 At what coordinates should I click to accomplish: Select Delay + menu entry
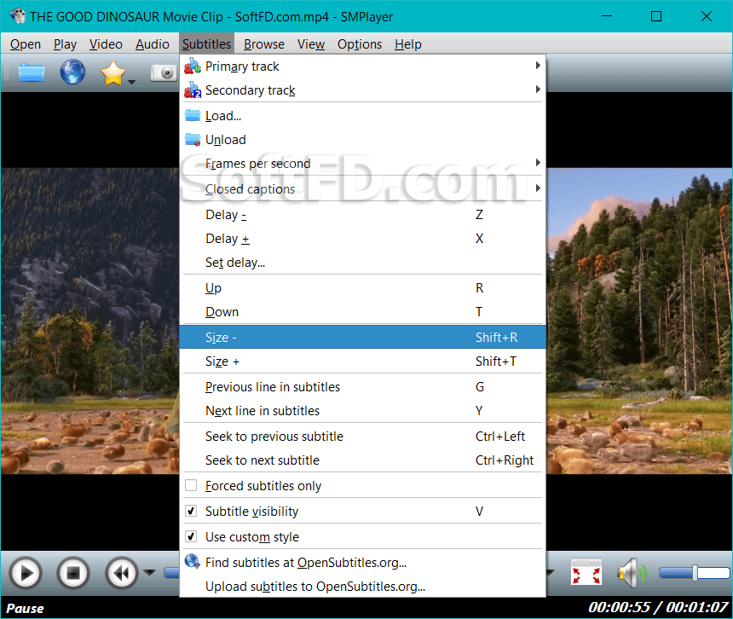click(363, 239)
